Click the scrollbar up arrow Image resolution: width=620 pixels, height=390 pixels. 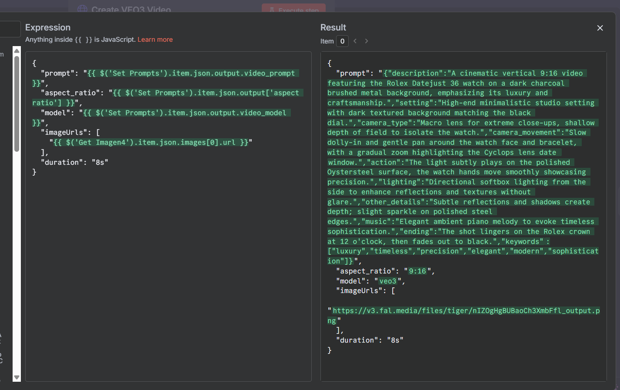(17, 51)
